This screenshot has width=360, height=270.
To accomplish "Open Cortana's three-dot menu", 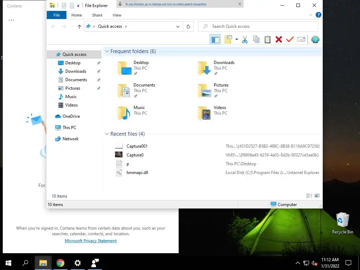I will [x=11, y=20].
